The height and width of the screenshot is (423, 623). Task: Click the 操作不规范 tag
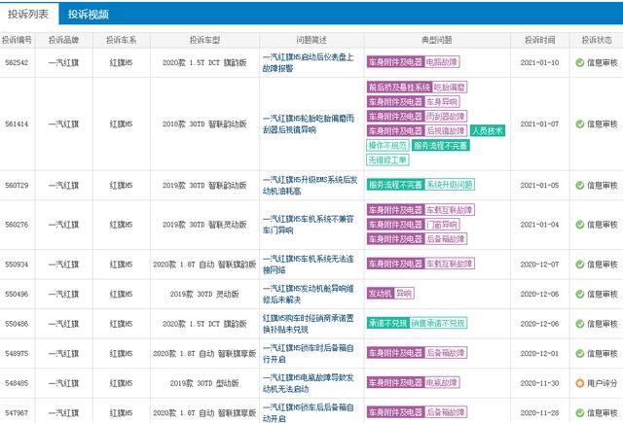[x=387, y=146]
